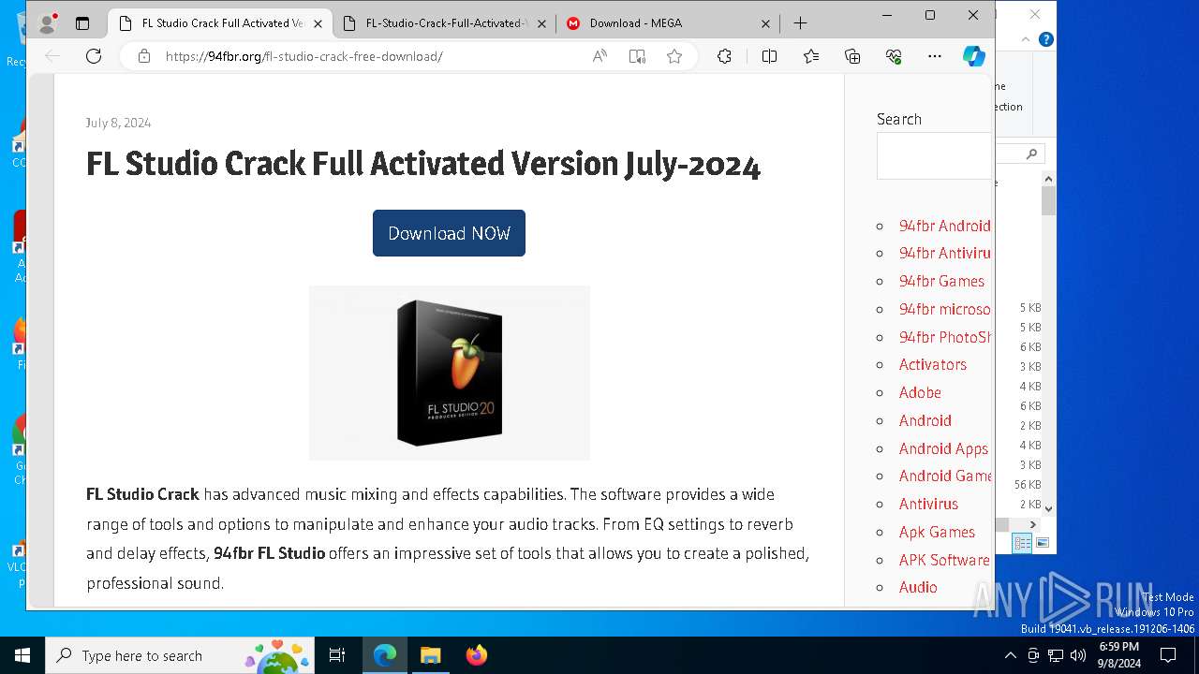Click Explorer vertical scrollbar down arrow
The image size is (1199, 674).
(x=1048, y=508)
